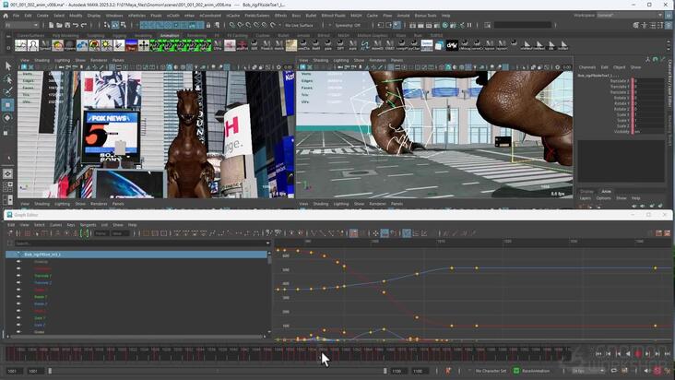The height and width of the screenshot is (380, 675).
Task: Open the Layers menu below Display tab
Action: (585, 198)
